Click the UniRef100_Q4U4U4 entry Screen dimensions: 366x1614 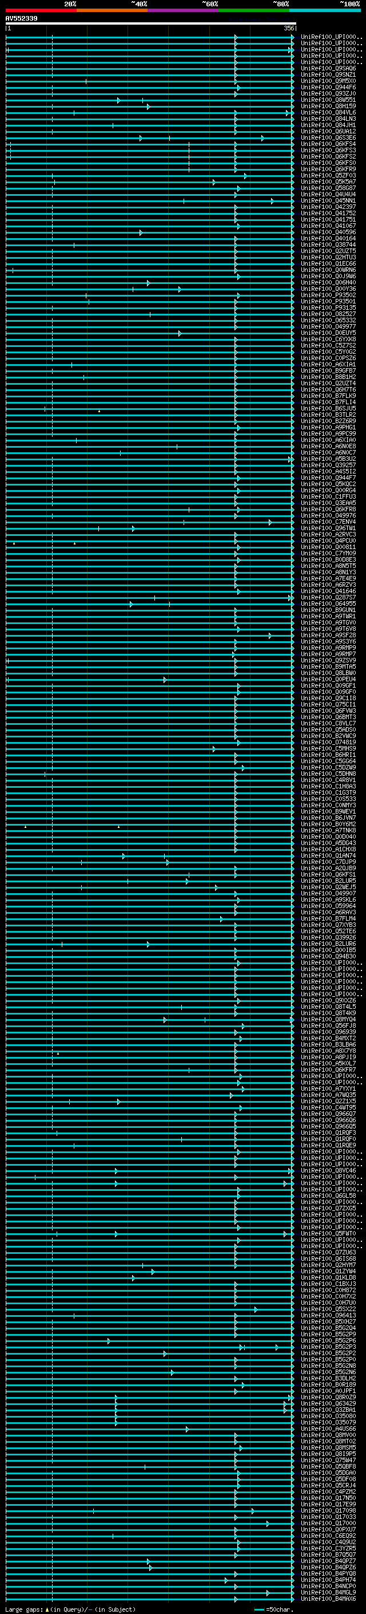click(x=328, y=194)
